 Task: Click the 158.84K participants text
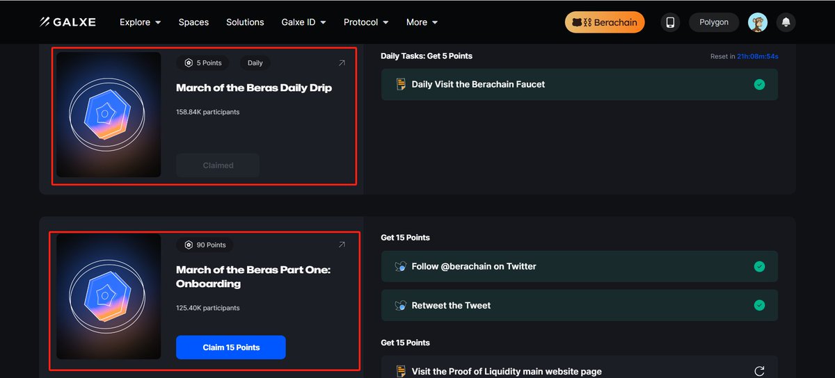pos(208,112)
